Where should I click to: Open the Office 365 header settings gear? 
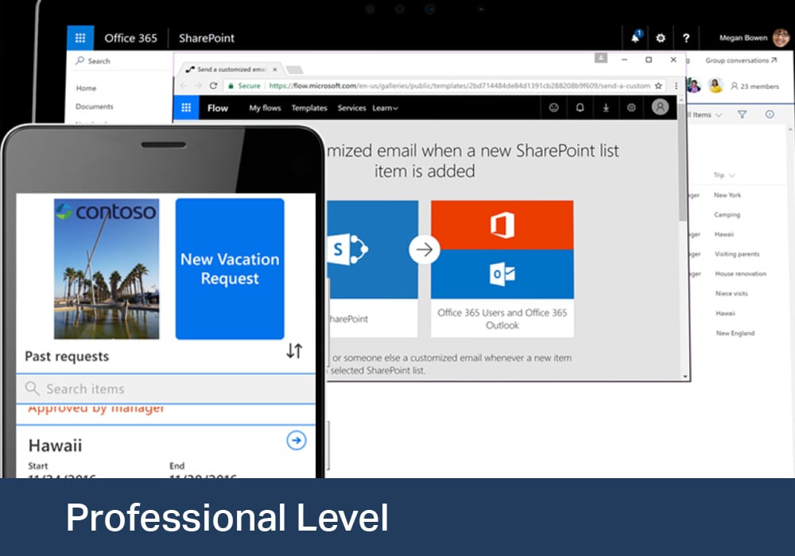(x=660, y=38)
